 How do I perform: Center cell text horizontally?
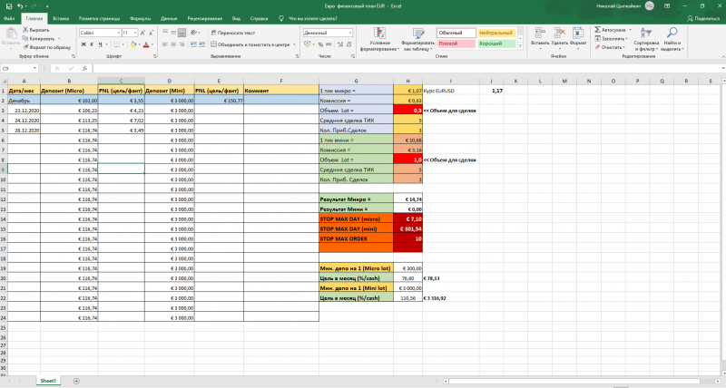pos(173,44)
